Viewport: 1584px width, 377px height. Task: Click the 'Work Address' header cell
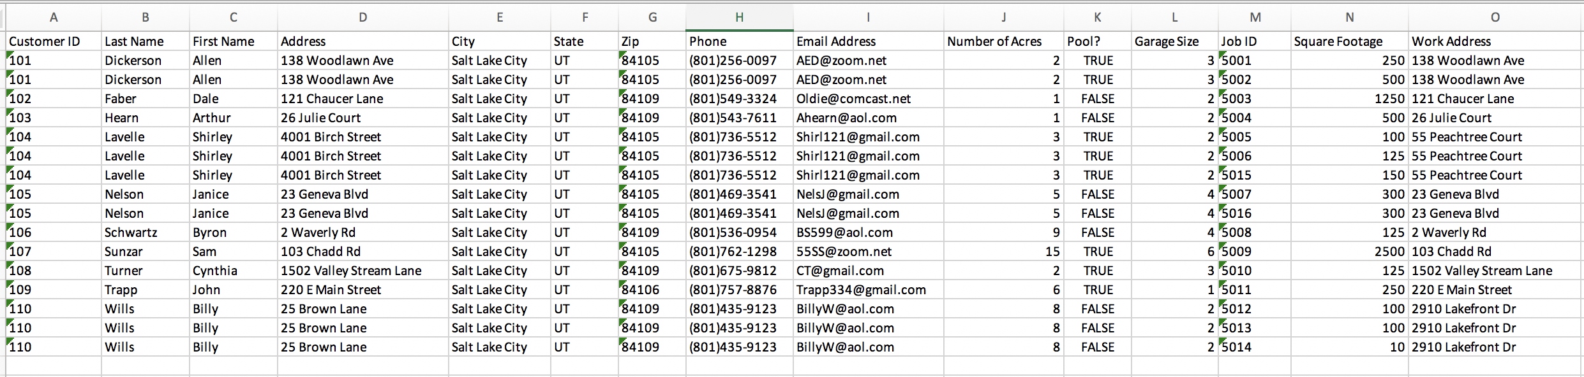click(1495, 41)
